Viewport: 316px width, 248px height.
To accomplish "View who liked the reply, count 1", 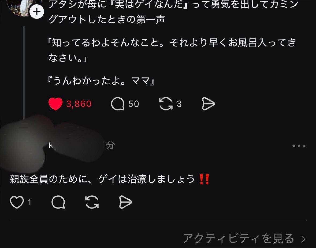I will 29,202.
